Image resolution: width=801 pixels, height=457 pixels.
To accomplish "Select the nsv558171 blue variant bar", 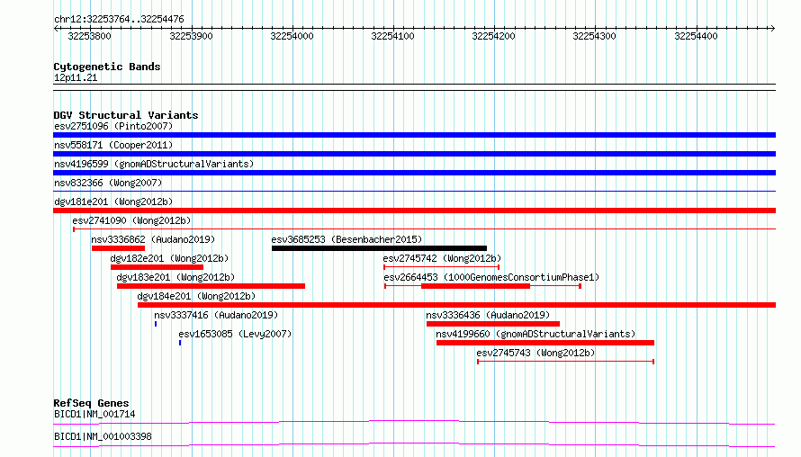I will (x=414, y=154).
